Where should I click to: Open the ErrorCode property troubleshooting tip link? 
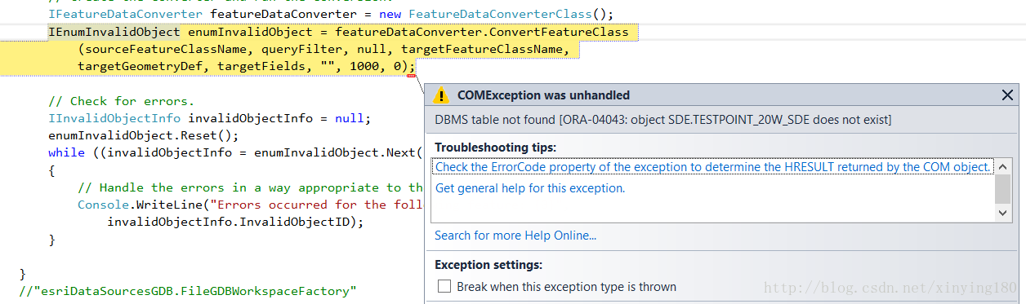pyautogui.click(x=712, y=166)
